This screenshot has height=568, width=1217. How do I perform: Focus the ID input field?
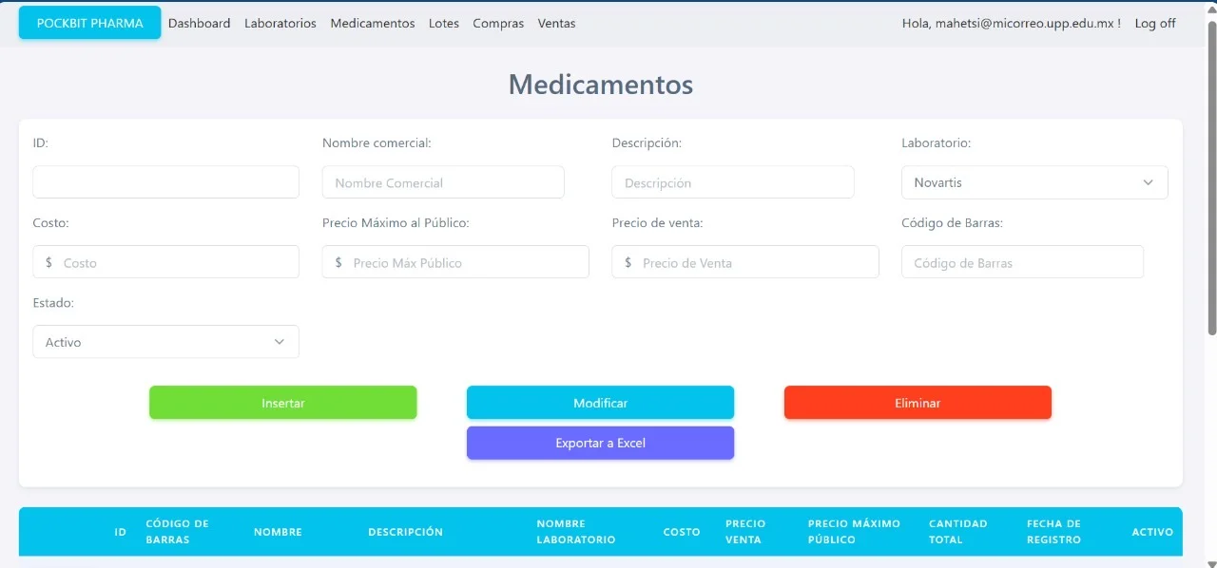[x=165, y=182]
